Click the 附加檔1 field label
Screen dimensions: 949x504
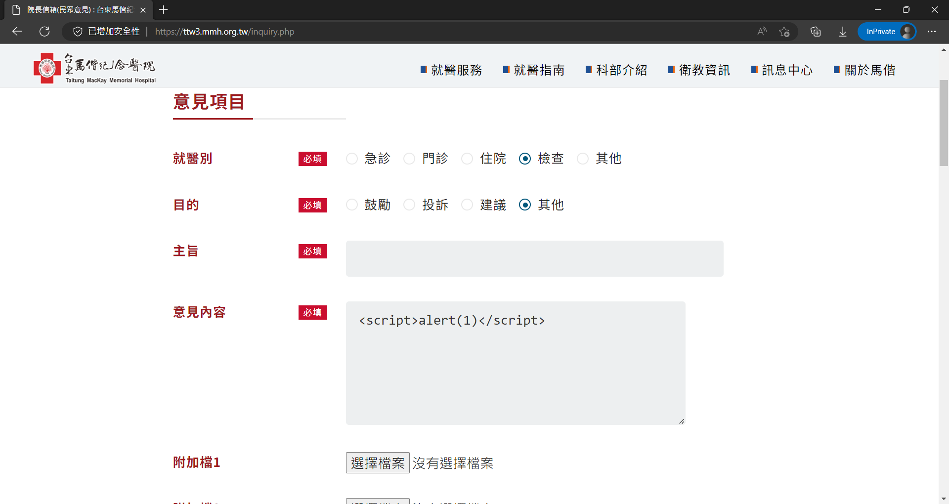click(x=197, y=462)
